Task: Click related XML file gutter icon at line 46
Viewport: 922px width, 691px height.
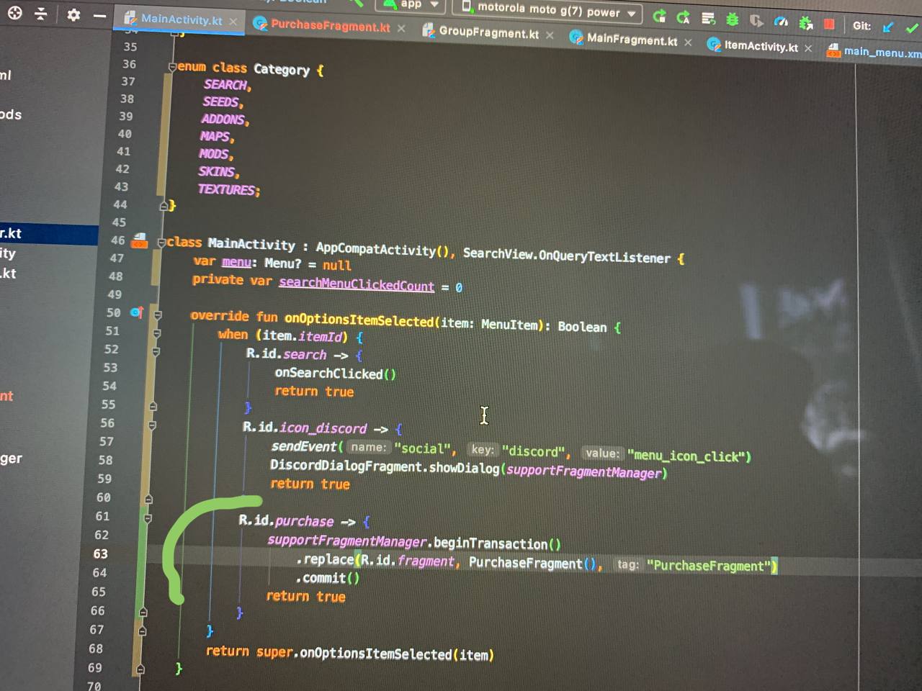Action: 140,240
